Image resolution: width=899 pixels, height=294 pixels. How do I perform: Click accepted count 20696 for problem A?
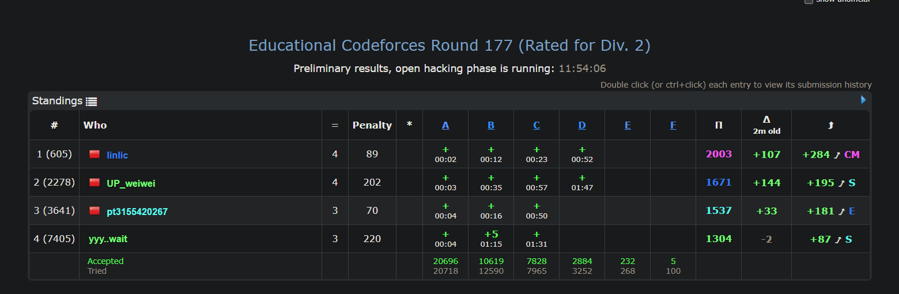[x=445, y=261]
